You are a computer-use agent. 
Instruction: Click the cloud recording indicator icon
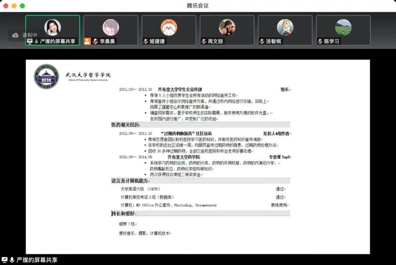[x=15, y=35]
